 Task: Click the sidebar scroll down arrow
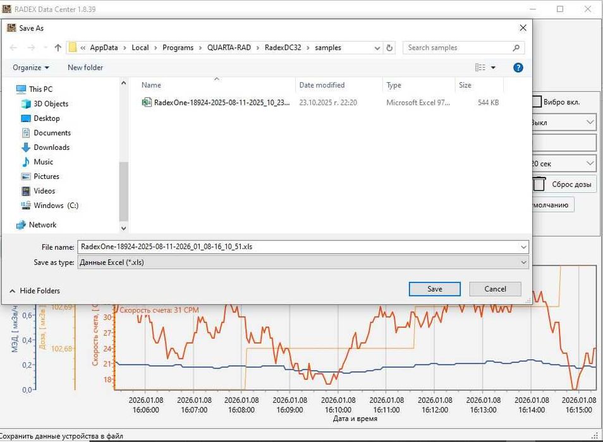123,228
